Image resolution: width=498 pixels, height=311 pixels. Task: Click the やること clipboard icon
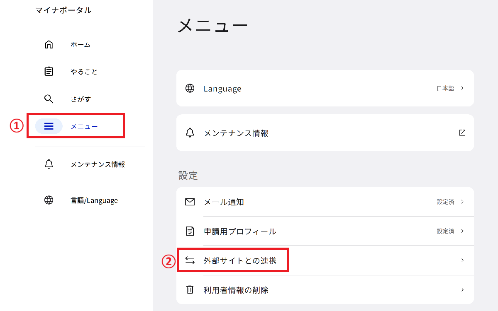tap(49, 72)
